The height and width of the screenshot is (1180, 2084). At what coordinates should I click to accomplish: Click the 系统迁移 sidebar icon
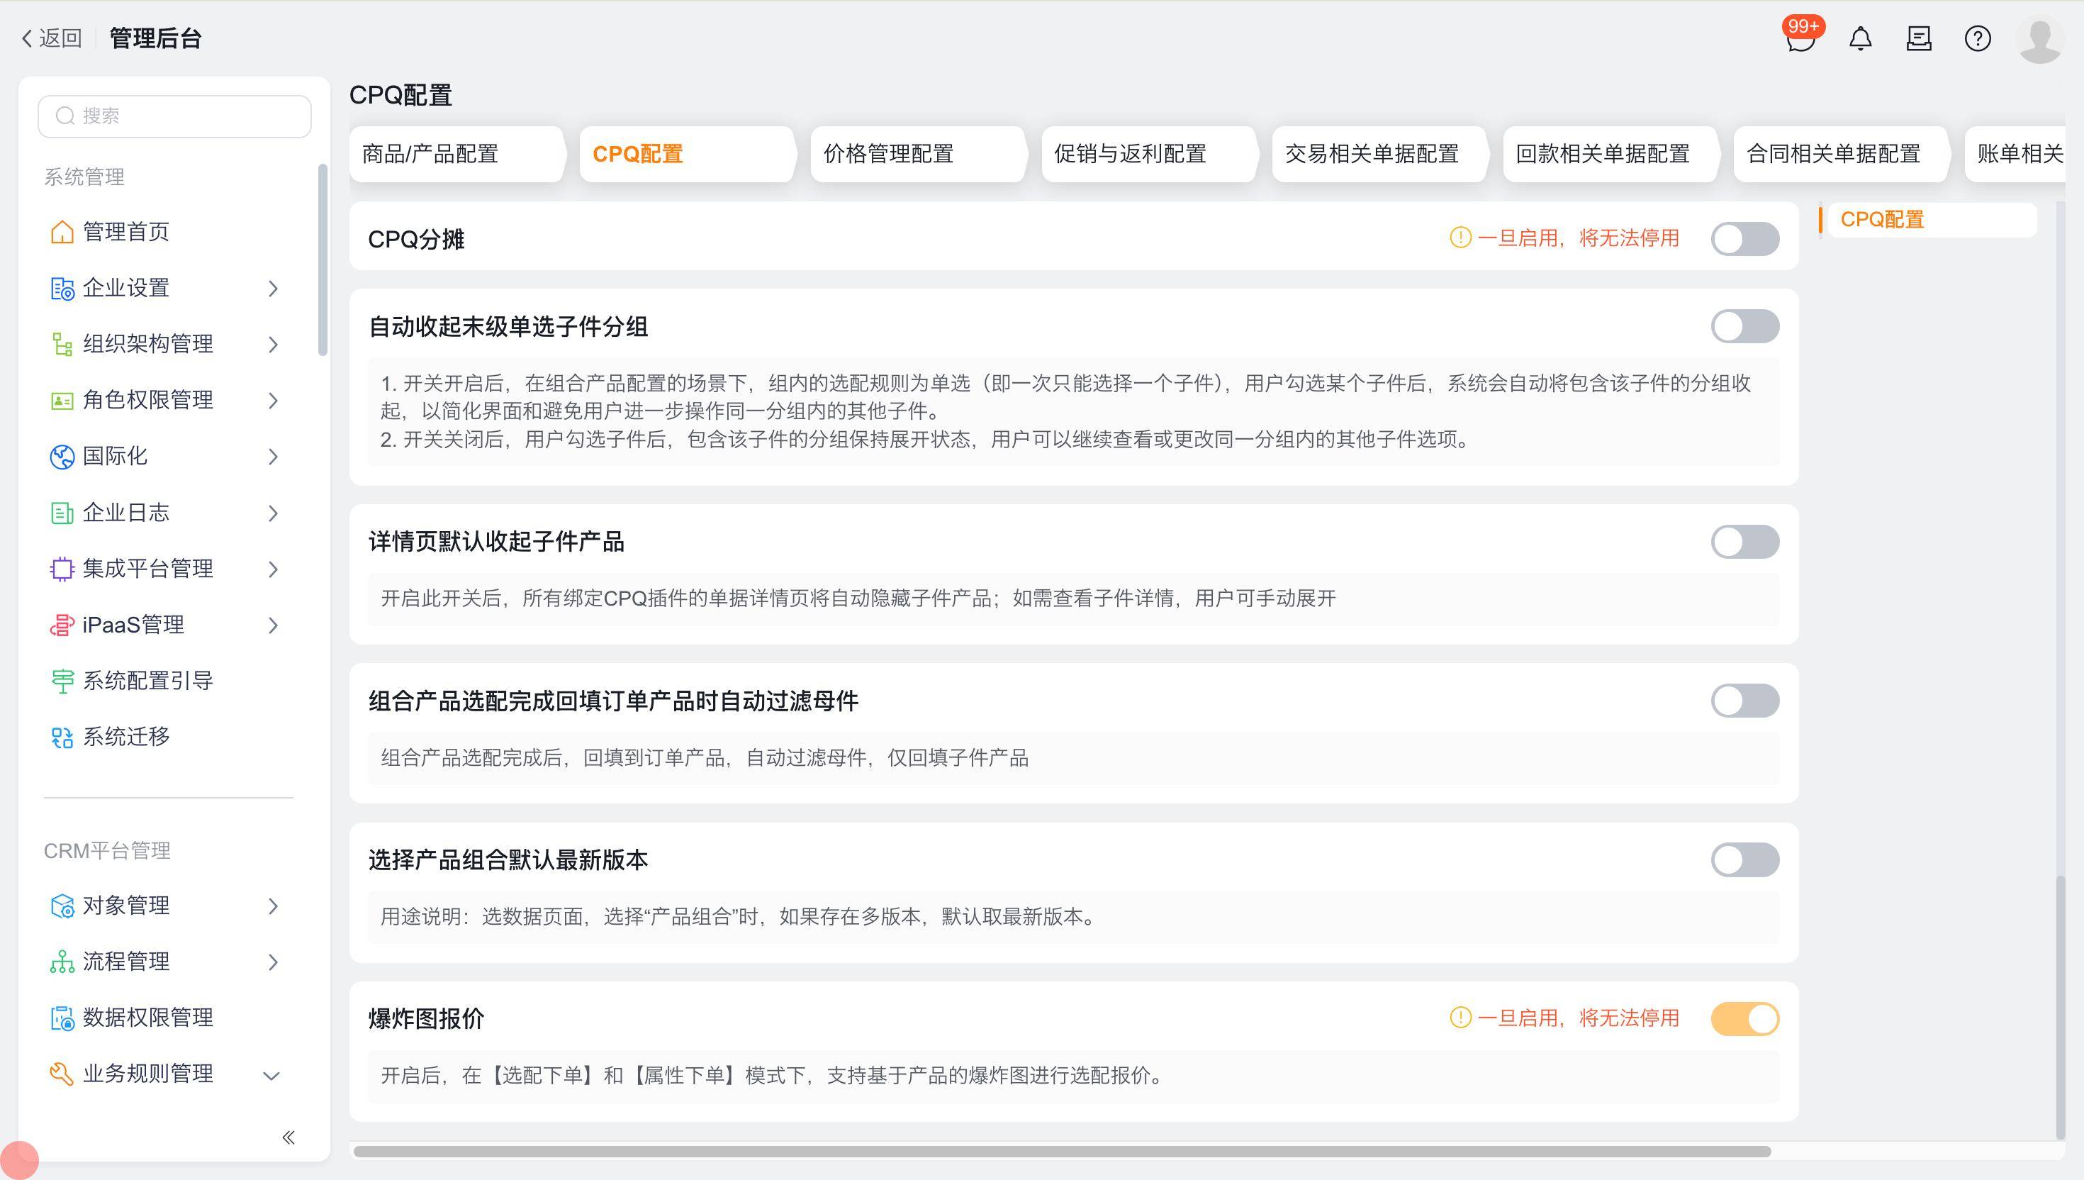point(62,737)
